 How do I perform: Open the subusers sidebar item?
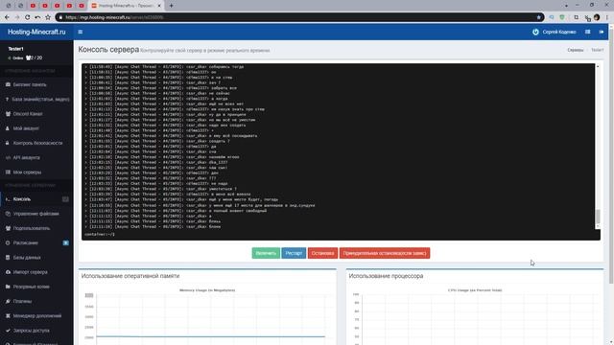pyautogui.click(x=36, y=228)
